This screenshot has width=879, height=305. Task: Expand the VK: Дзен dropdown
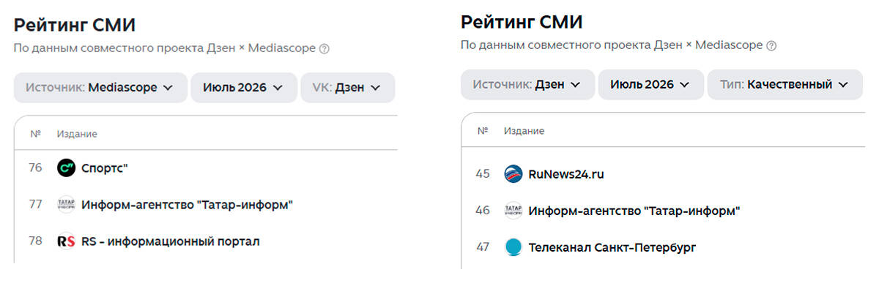[348, 88]
